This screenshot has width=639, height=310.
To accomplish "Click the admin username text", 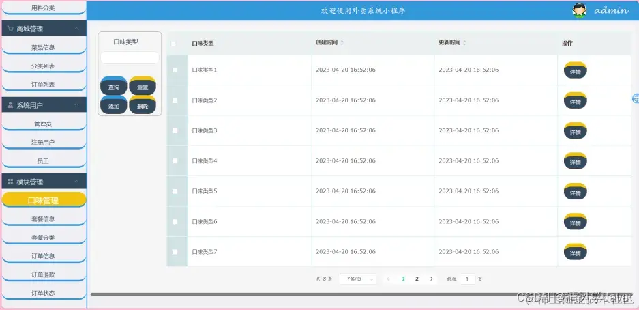I will point(611,11).
